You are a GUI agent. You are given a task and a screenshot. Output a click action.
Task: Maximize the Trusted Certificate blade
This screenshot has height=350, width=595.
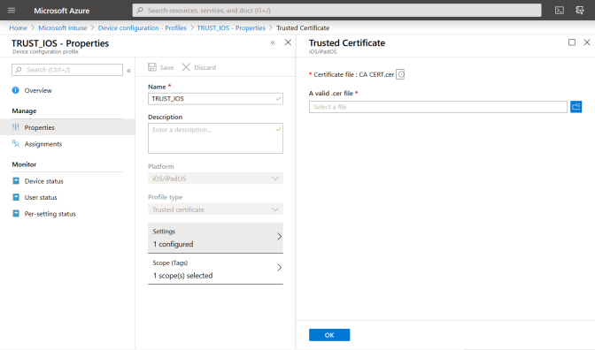[572, 42]
